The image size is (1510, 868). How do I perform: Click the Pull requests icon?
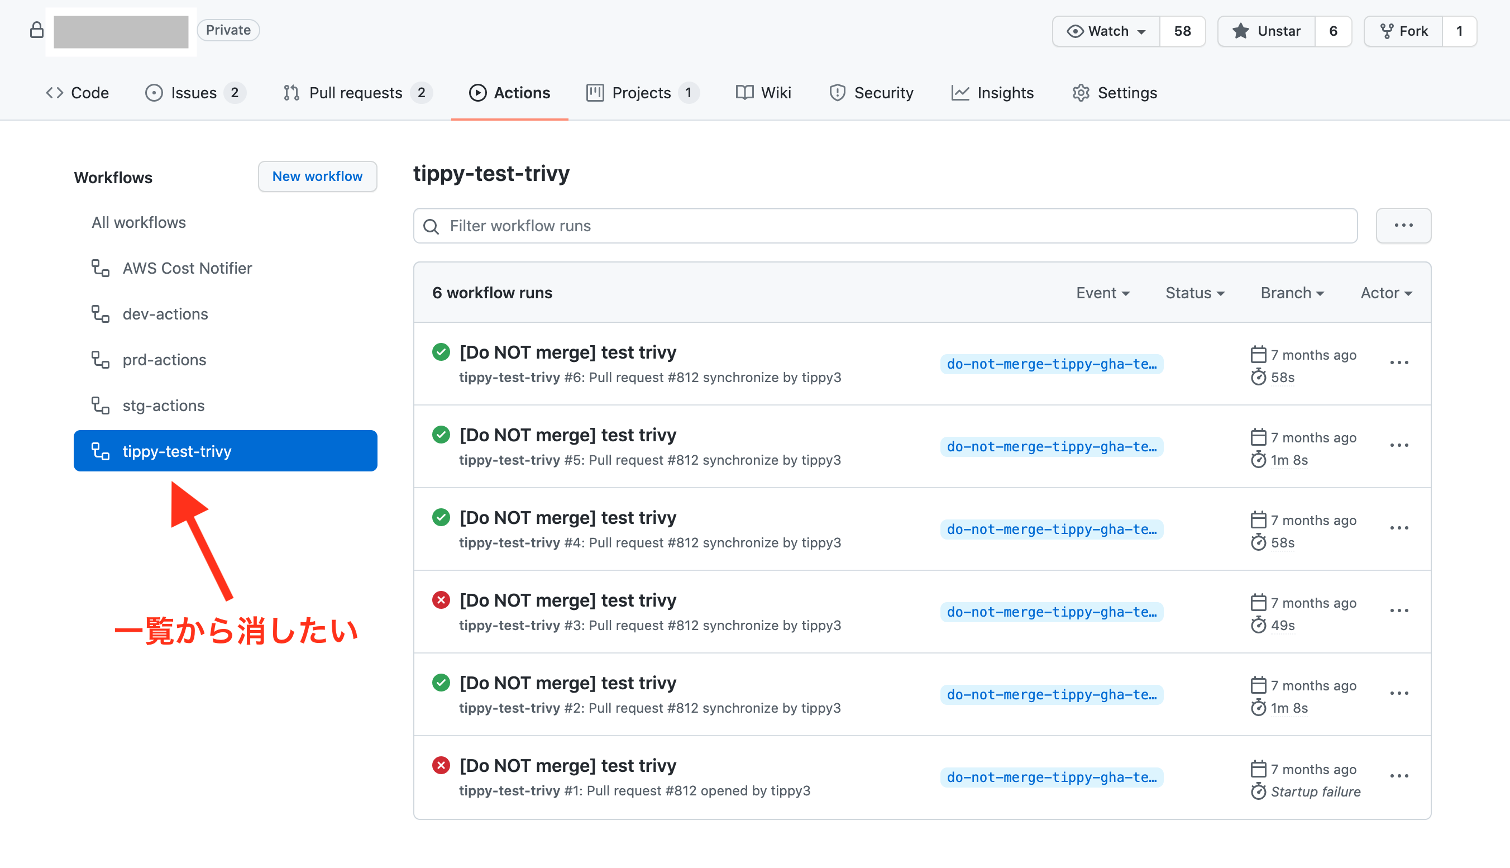point(292,92)
